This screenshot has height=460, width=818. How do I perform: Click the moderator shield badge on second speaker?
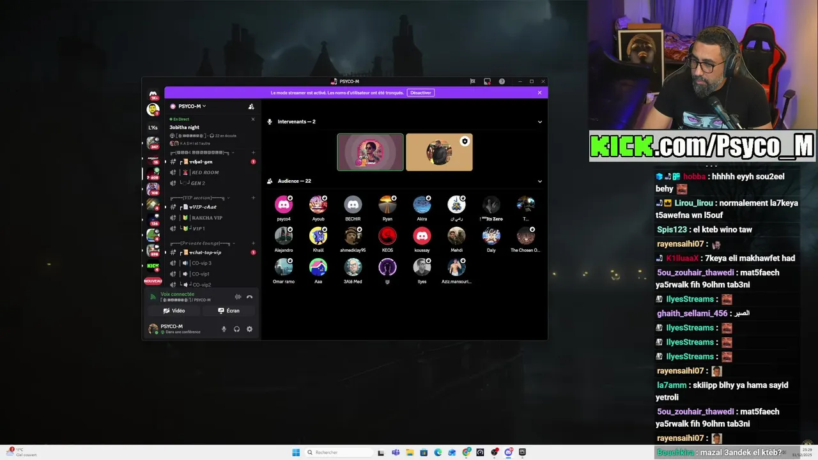pos(465,141)
